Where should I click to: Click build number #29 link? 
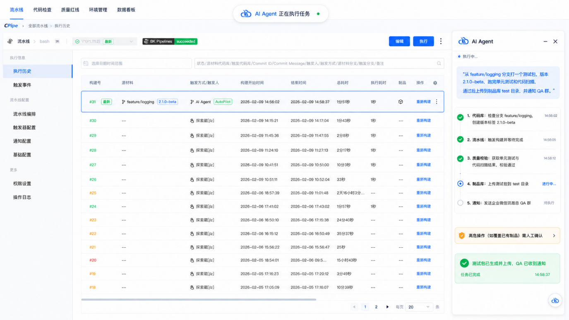pyautogui.click(x=93, y=136)
